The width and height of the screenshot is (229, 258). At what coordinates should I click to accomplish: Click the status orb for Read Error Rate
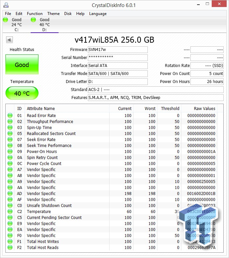(x=10, y=116)
